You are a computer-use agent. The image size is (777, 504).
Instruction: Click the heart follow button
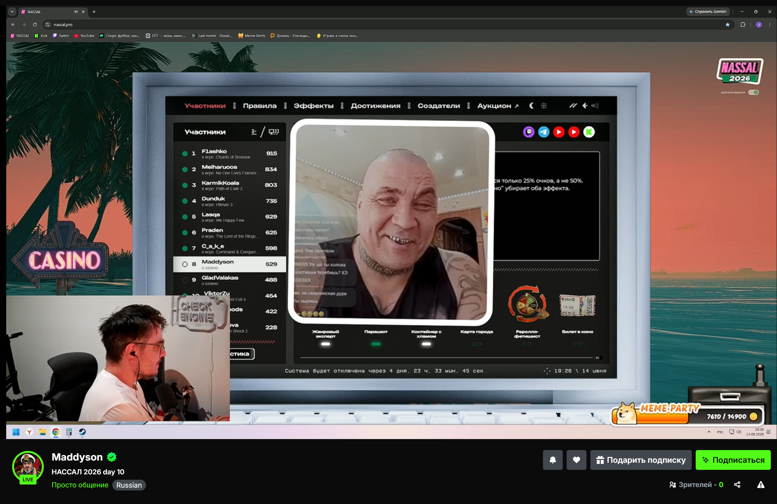point(576,460)
